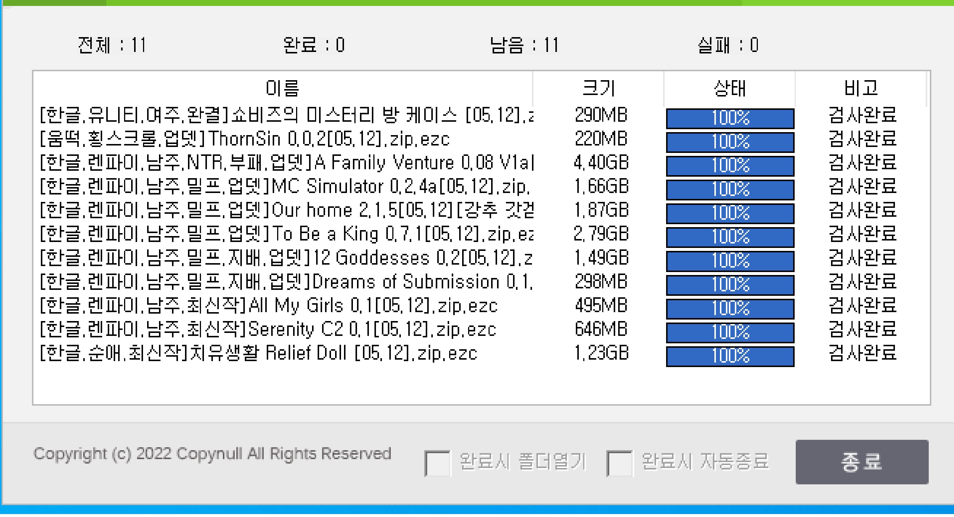
Task: Click progress bar of 290MB file
Action: point(730,118)
